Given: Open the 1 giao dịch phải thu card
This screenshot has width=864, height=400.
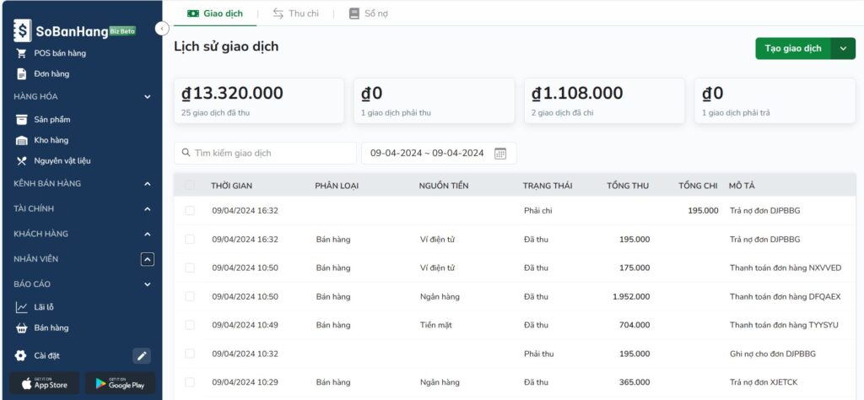Looking at the screenshot, I should pos(435,100).
